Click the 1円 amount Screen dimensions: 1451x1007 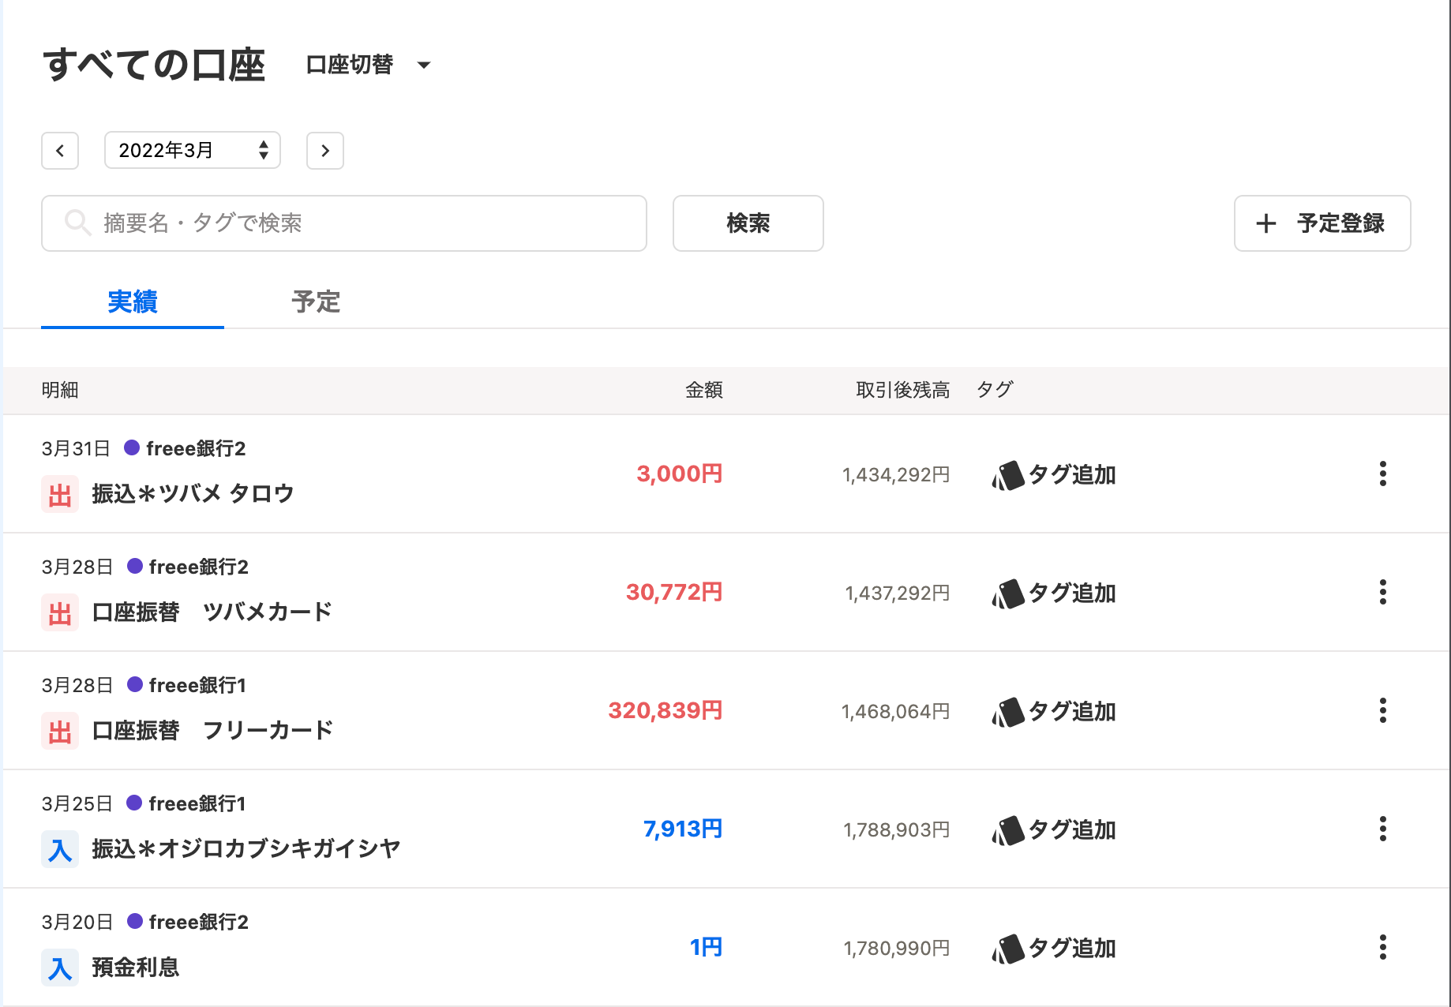coord(706,947)
